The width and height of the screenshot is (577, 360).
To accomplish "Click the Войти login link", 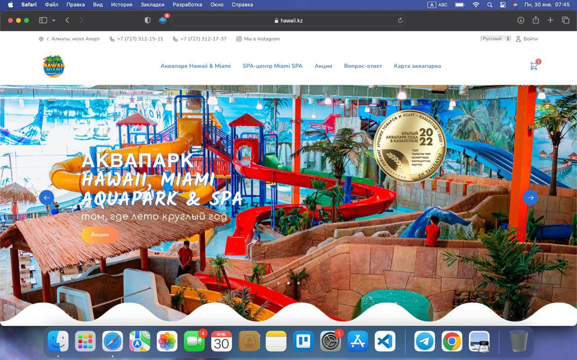I will [x=527, y=39].
